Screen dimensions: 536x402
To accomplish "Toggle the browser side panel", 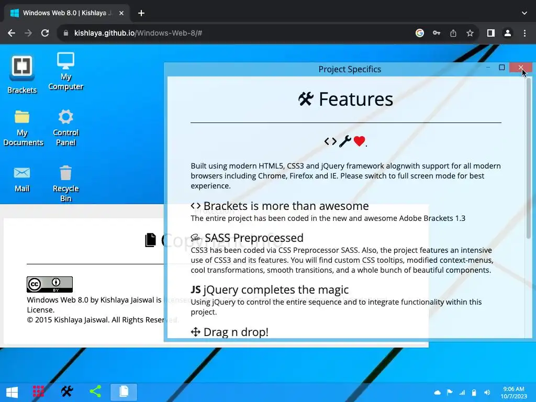I will (x=491, y=33).
